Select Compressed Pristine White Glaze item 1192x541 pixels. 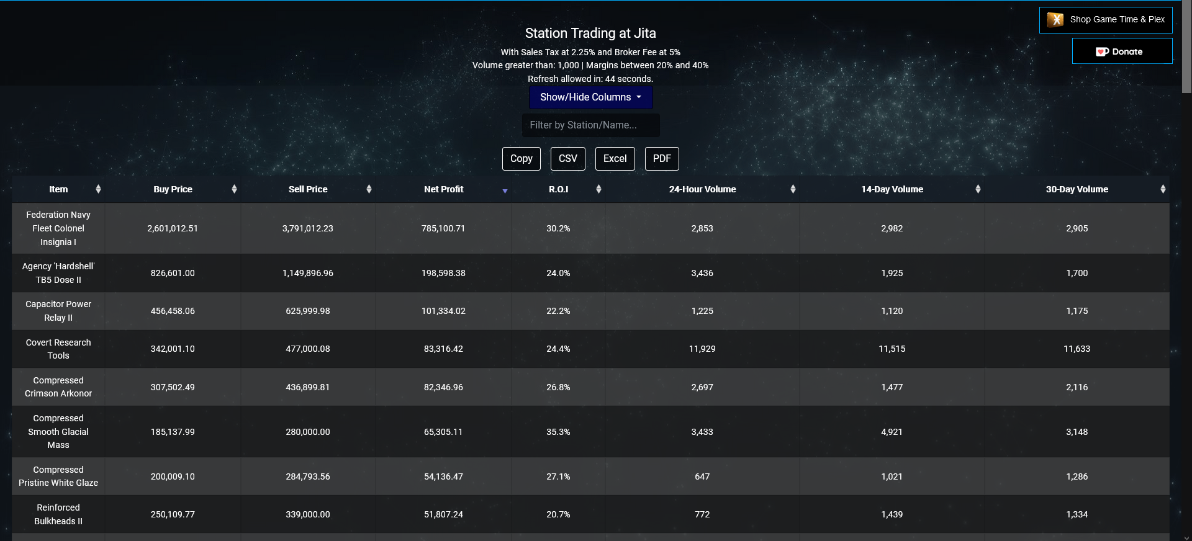58,476
